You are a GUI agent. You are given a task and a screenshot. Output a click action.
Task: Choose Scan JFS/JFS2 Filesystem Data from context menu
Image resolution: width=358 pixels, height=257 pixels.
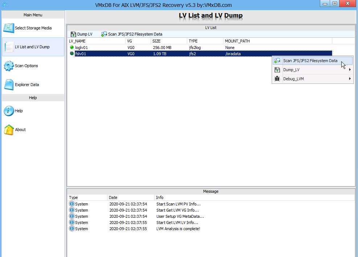coord(313,61)
